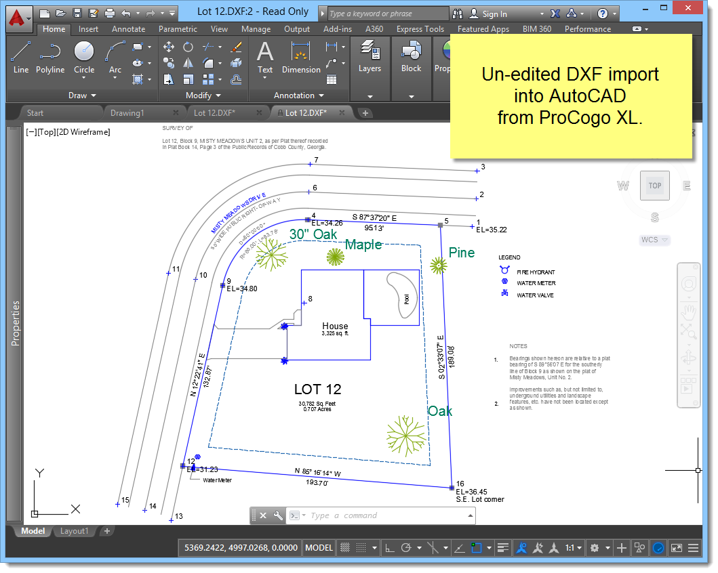This screenshot has width=718, height=573.
Task: Toggle Snap mode in status bar
Action: (361, 548)
